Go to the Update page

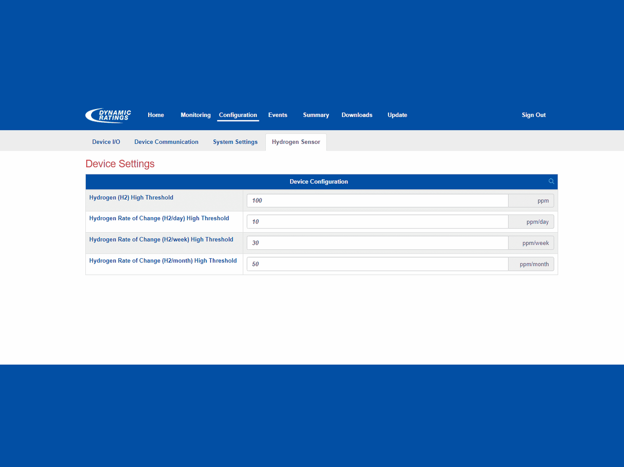click(397, 115)
